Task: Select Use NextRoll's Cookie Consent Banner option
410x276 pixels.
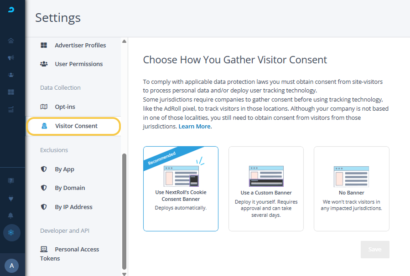Action: coord(181,189)
